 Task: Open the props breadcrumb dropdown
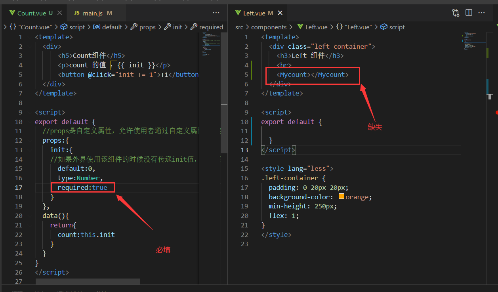coord(147,27)
